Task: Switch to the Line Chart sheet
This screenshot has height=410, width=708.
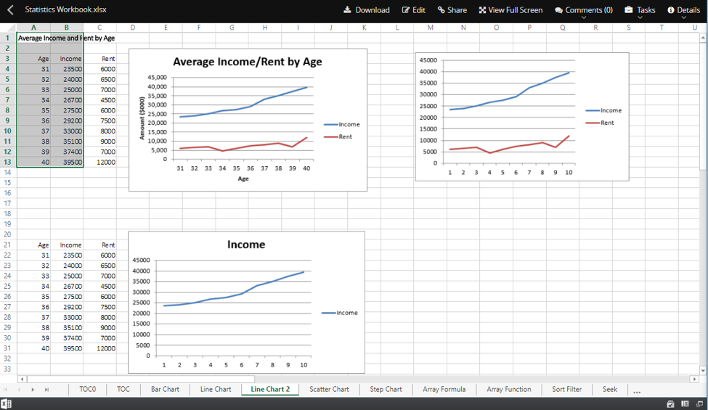Action: point(216,389)
